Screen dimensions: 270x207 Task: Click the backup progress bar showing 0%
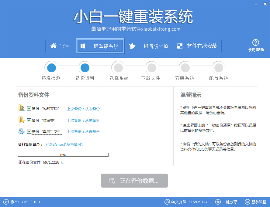click(63, 154)
